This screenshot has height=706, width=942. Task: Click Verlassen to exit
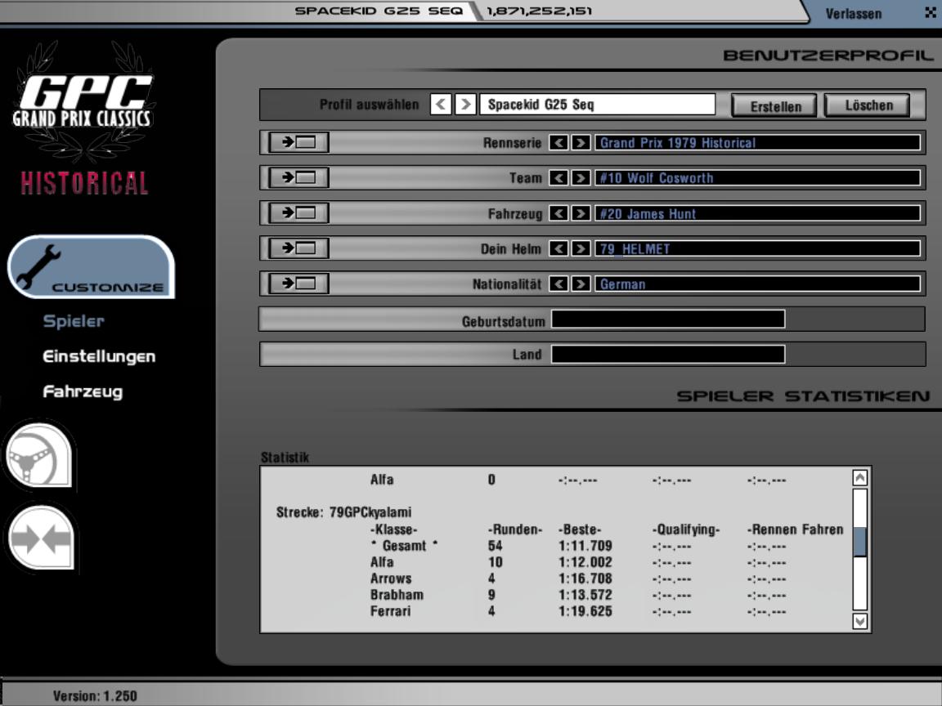coord(854,14)
